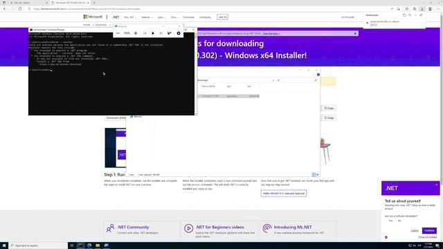
Task: Open the Downloads nav link
Action: pyautogui.click(x=188, y=17)
